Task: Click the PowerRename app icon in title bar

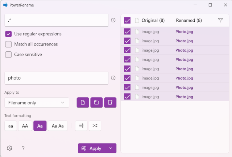Action: 5,5
